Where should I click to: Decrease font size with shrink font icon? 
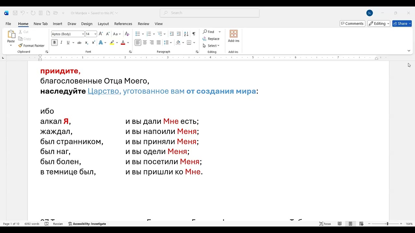[x=107, y=34]
